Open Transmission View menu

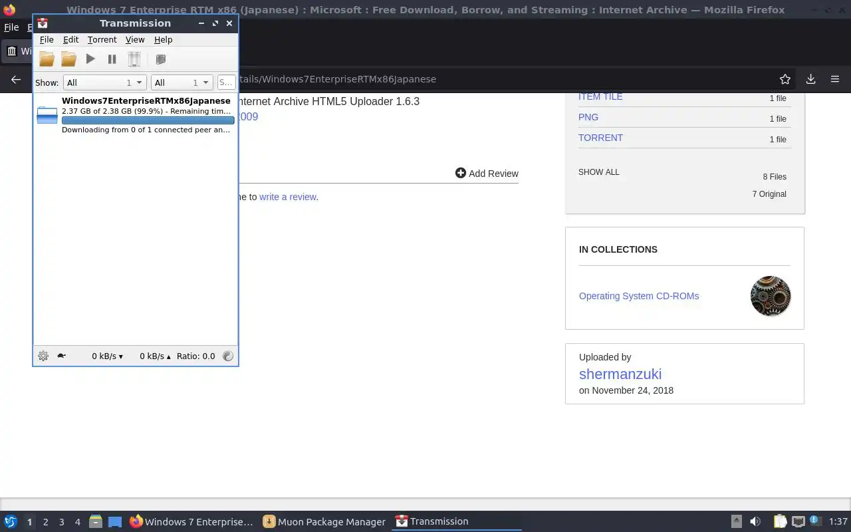point(135,40)
